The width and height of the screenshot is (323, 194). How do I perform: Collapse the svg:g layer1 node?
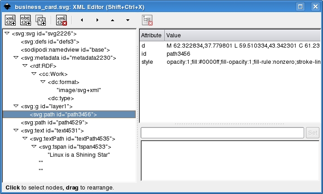(16, 106)
